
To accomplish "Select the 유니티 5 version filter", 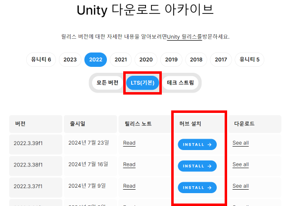I will (x=249, y=59).
